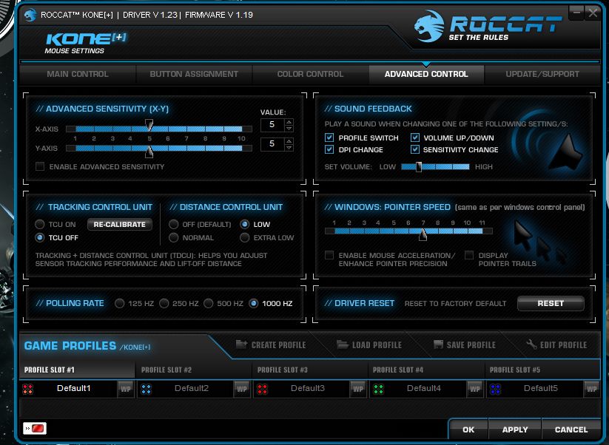Toggle Profile Switch sound checkbox

pos(329,137)
